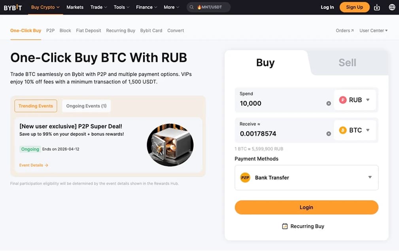Open the Buy Crypto menu

[x=44, y=7]
